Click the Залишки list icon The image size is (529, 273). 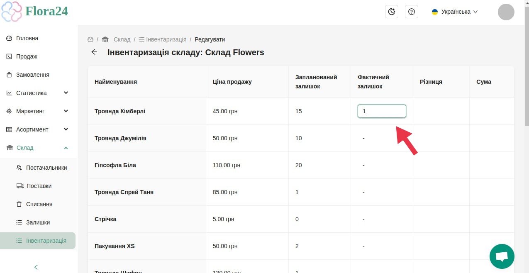coord(19,222)
